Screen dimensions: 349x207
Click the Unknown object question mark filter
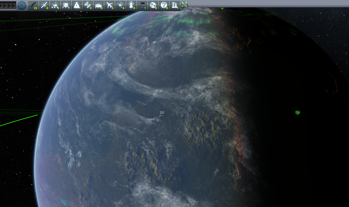point(164,5)
